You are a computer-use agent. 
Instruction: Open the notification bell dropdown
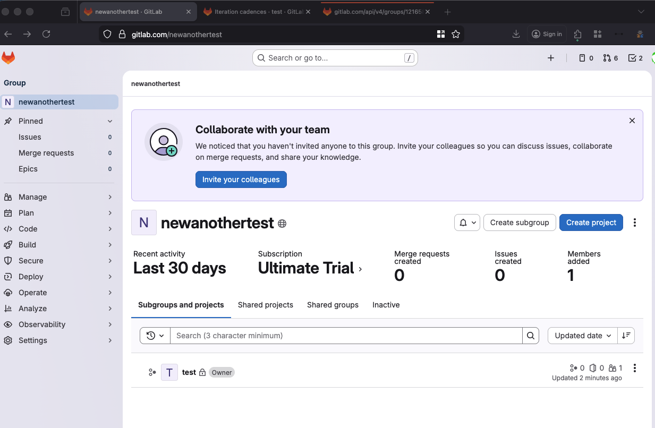tap(467, 222)
